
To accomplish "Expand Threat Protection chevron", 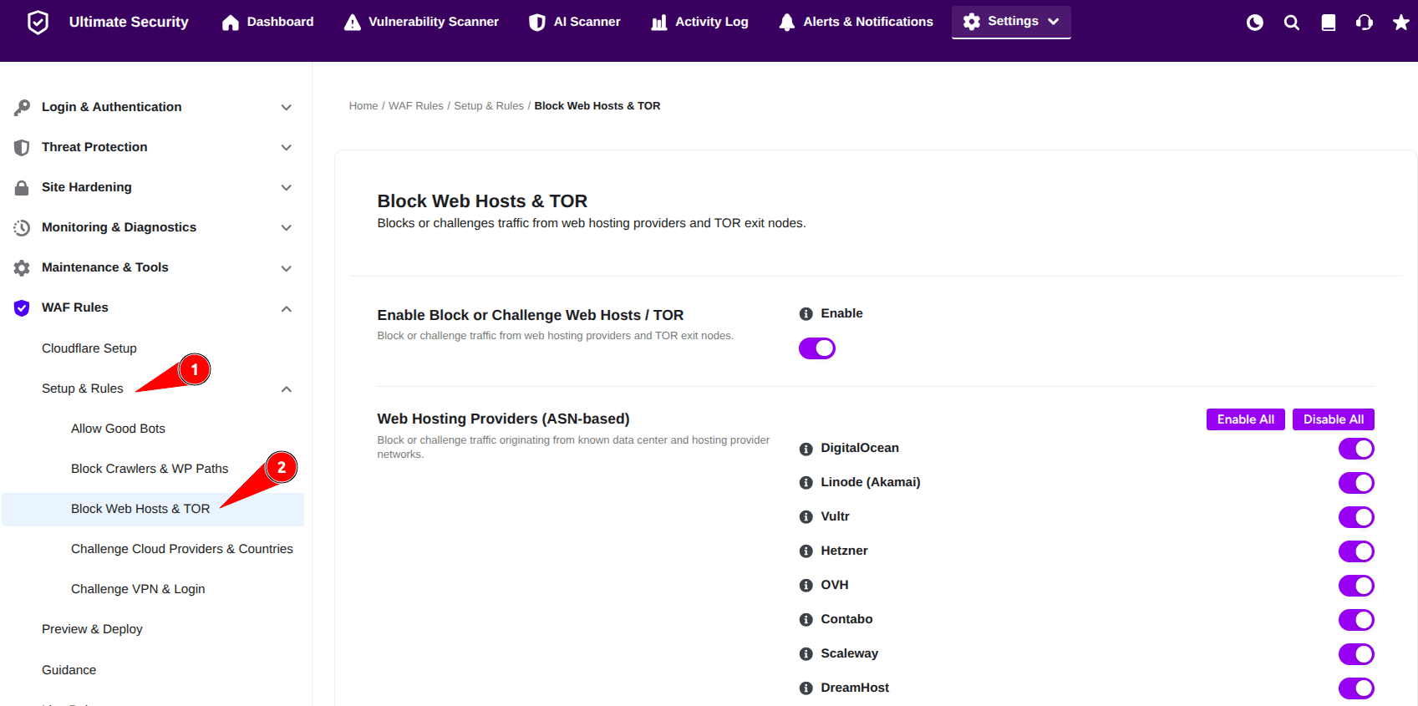I will click(x=287, y=148).
